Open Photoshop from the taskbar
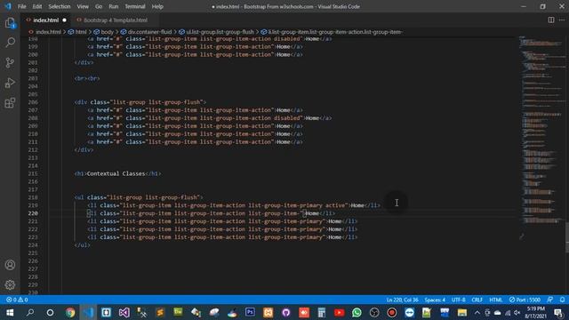The height and width of the screenshot is (320, 569). point(250,312)
